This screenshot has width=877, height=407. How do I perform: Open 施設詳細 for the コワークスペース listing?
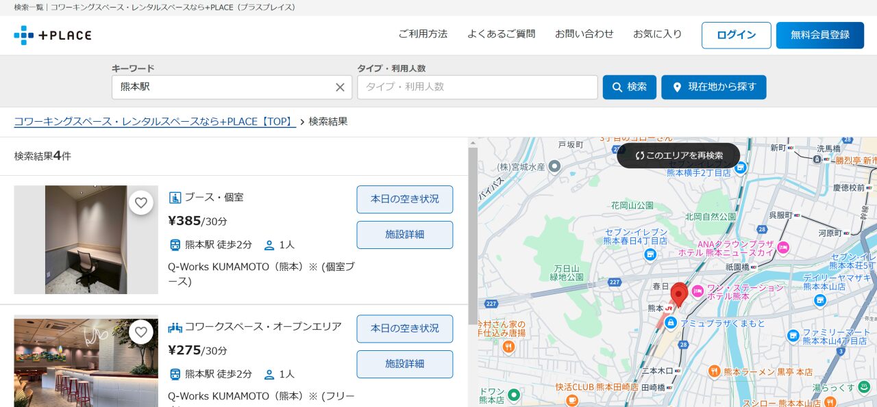pyautogui.click(x=405, y=365)
